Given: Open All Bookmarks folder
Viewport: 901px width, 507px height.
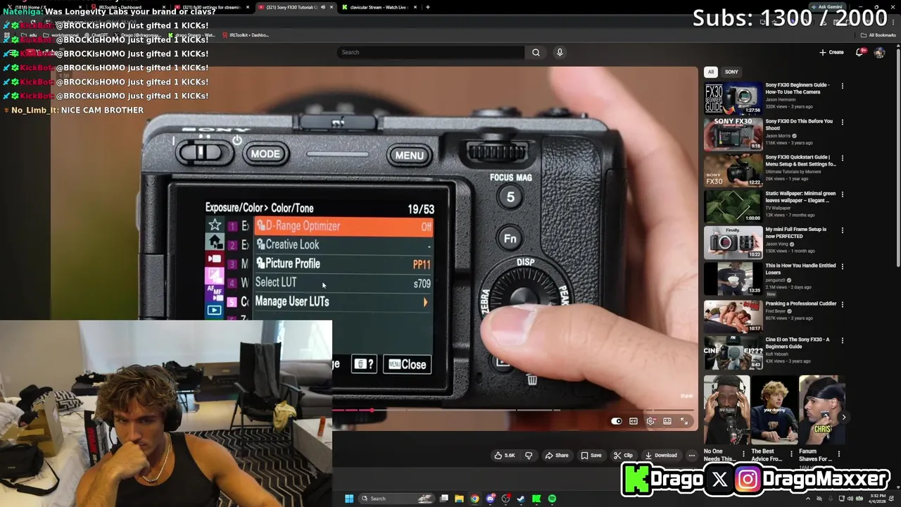Looking at the screenshot, I should pyautogui.click(x=878, y=35).
